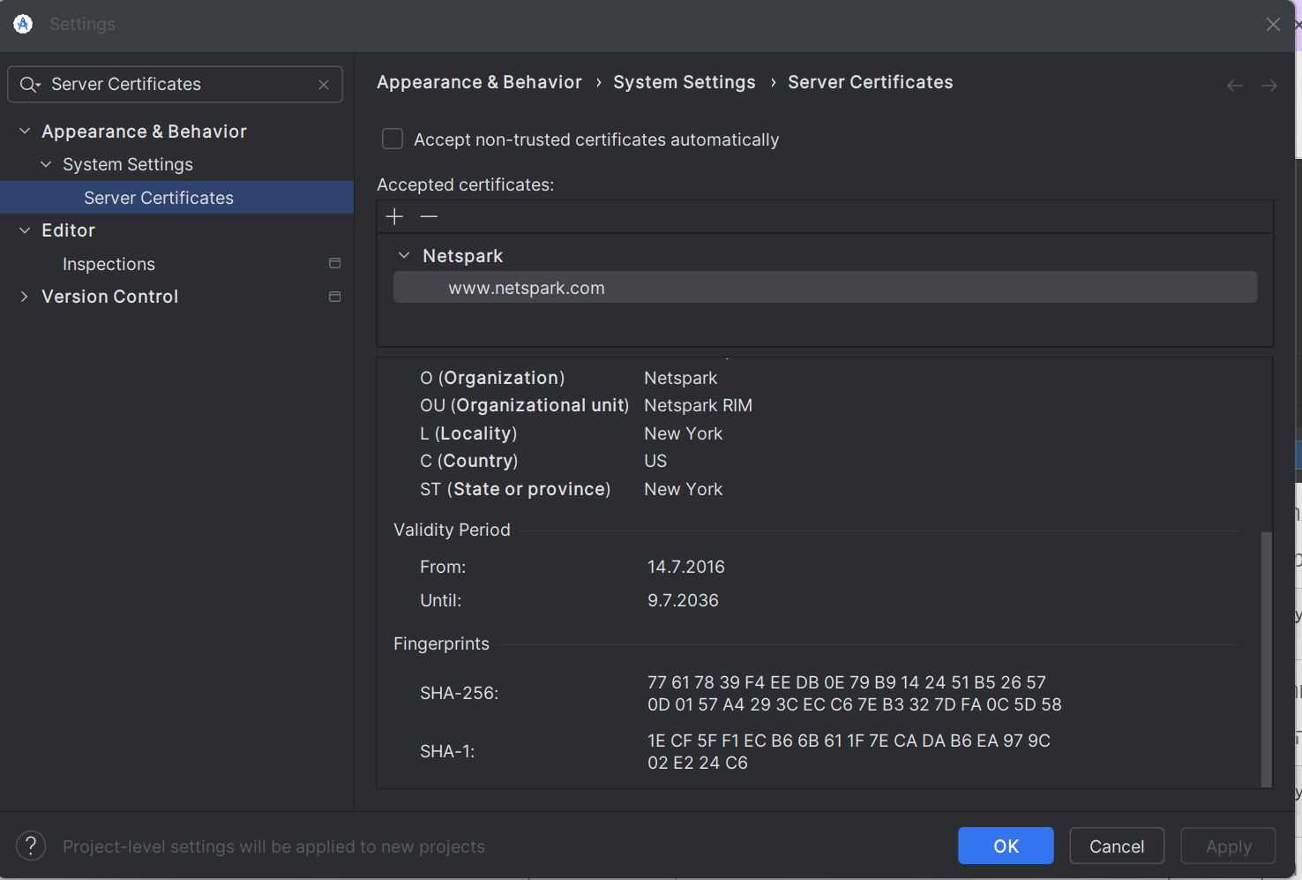
Task: Open help via the question mark icon
Action: [x=30, y=846]
